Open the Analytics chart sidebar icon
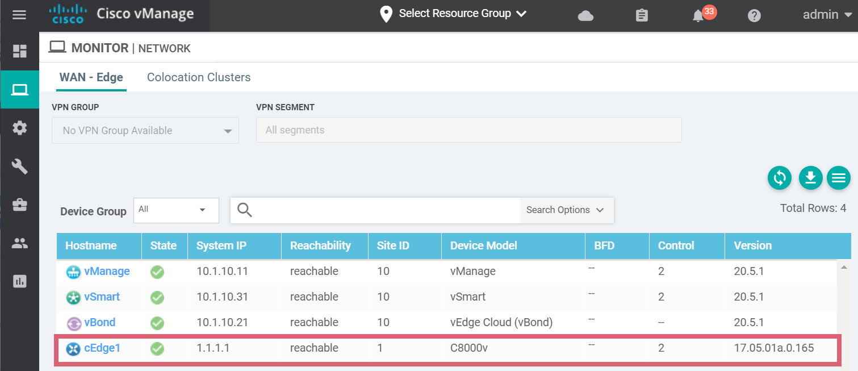This screenshot has height=371, width=858. pyautogui.click(x=20, y=281)
